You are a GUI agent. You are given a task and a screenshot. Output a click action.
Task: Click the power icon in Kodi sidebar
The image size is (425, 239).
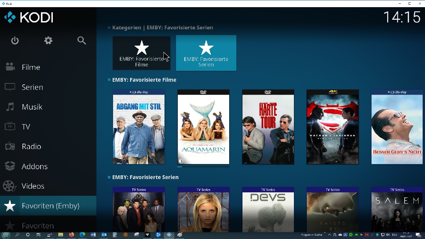(15, 41)
